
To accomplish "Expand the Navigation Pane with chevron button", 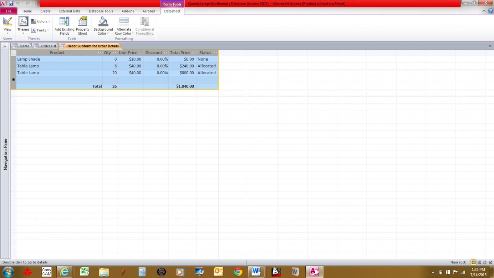I will click(x=5, y=46).
